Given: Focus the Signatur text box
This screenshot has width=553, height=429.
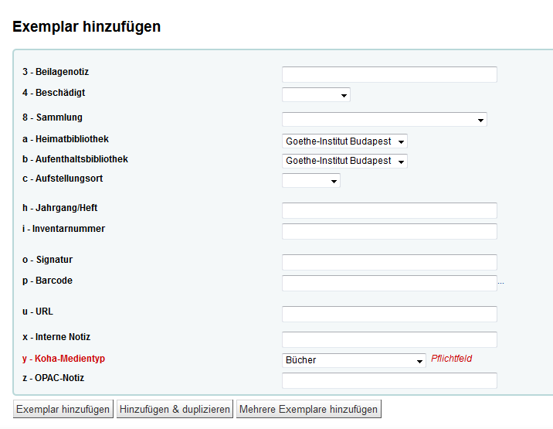Looking at the screenshot, I should click(x=389, y=262).
